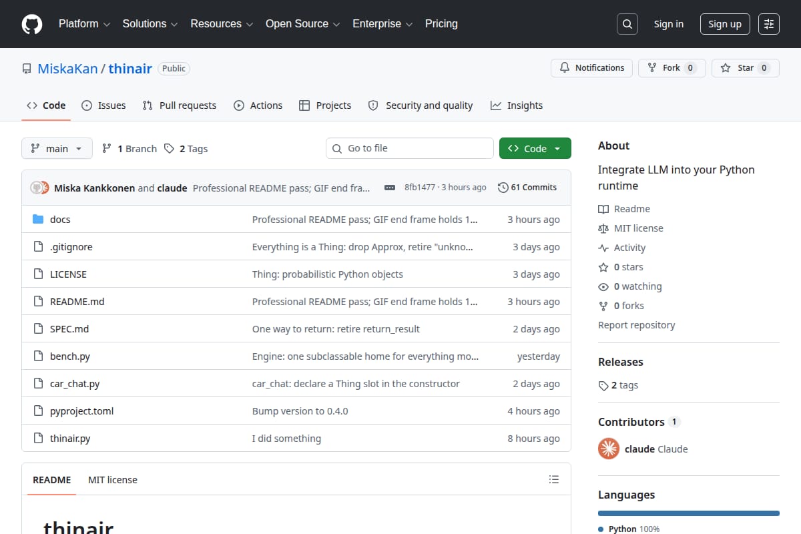The image size is (801, 534).
Task: Click the repository icon beside MiskaKan
Action: click(x=27, y=69)
